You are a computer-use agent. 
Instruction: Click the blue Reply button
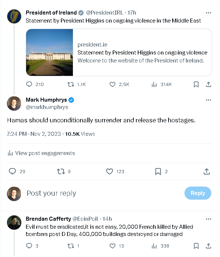tap(198, 193)
